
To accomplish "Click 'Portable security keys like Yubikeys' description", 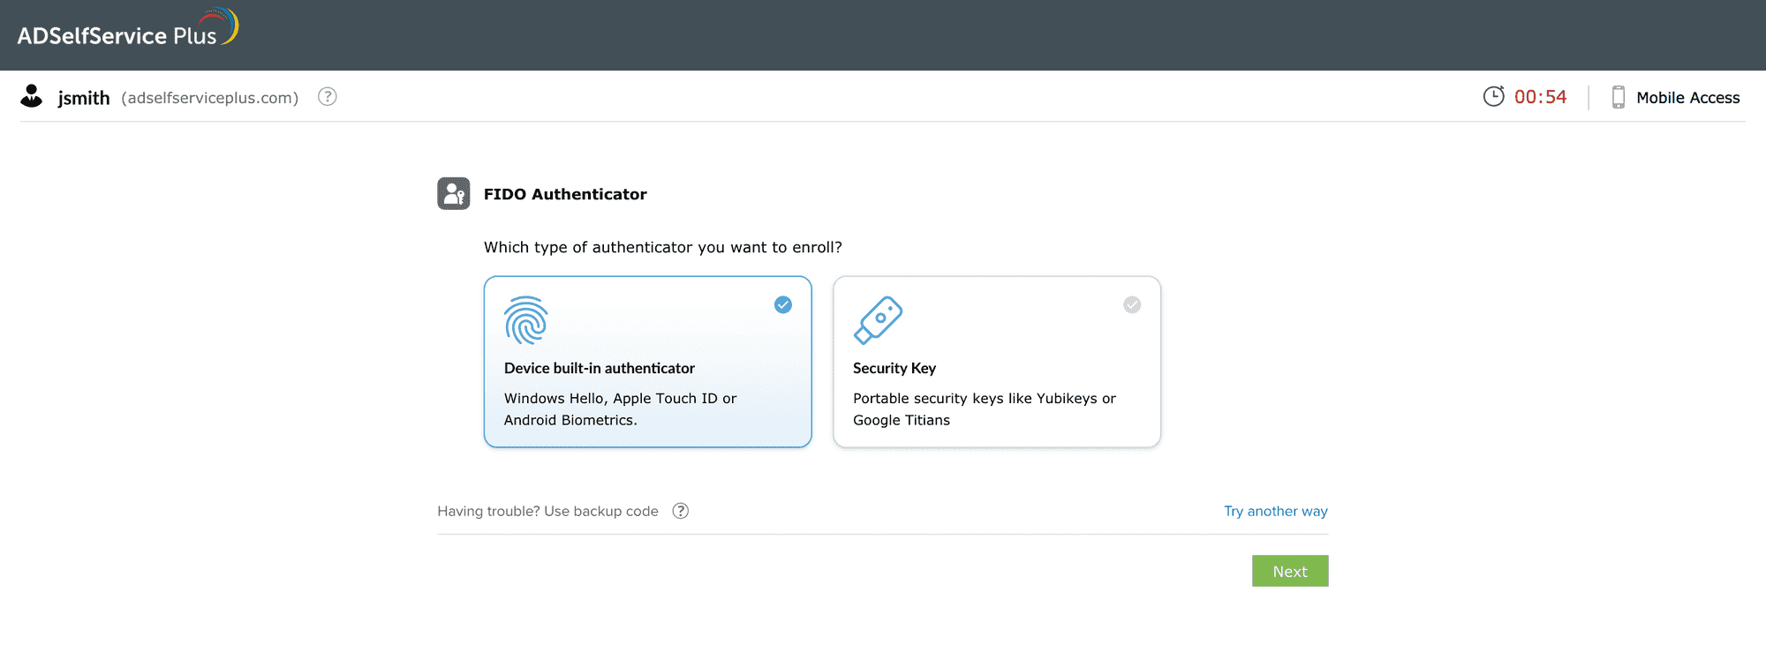I will pos(985,409).
